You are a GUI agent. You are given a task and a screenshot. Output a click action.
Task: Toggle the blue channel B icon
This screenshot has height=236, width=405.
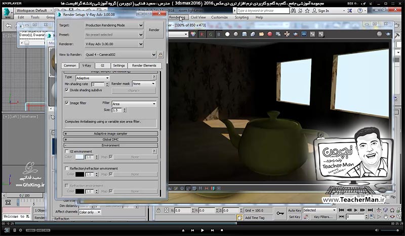219,34
